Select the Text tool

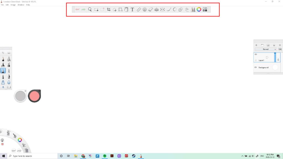tap(132, 9)
